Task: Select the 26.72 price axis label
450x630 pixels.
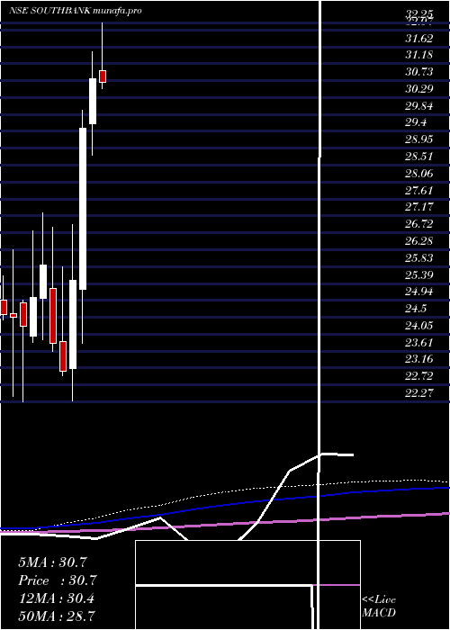Action: (419, 224)
